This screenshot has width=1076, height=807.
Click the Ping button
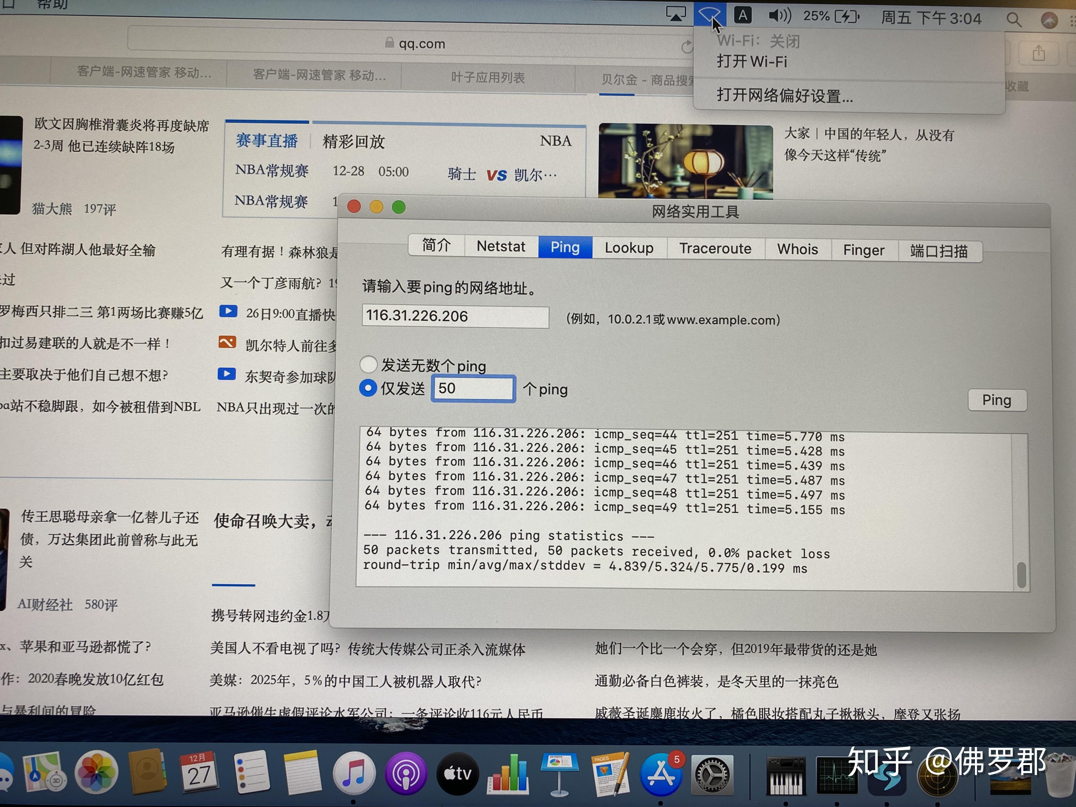[997, 400]
